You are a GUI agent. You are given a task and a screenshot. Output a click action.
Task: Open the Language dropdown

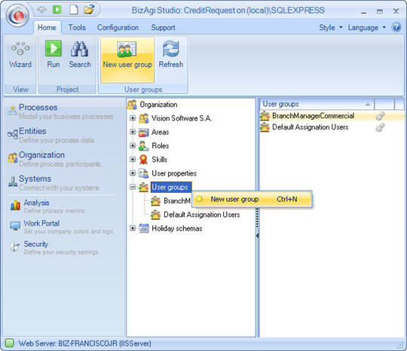(367, 28)
